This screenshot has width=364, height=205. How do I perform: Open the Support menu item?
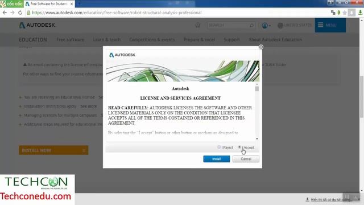[231, 39]
